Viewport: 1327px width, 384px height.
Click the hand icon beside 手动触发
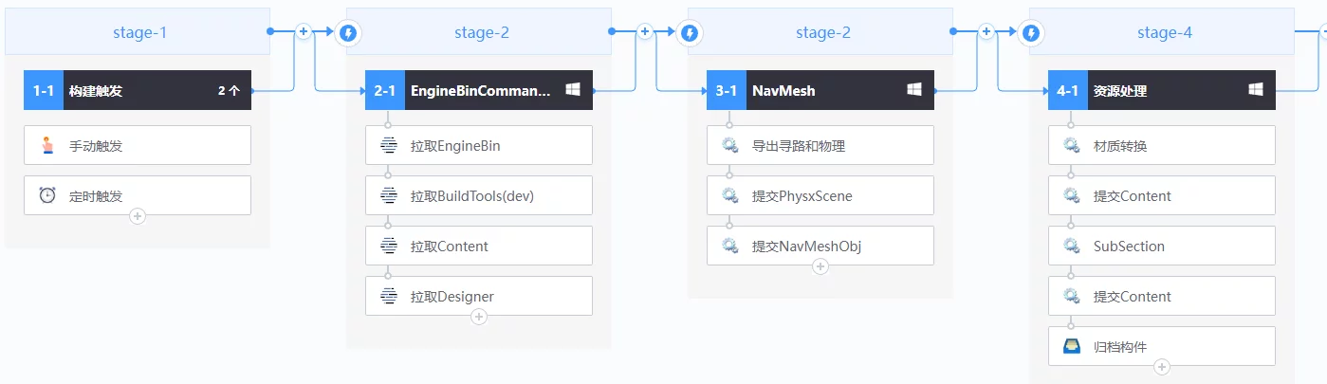(47, 146)
